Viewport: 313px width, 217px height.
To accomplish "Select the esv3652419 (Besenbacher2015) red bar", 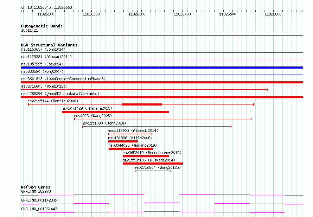I will tap(146, 156).
